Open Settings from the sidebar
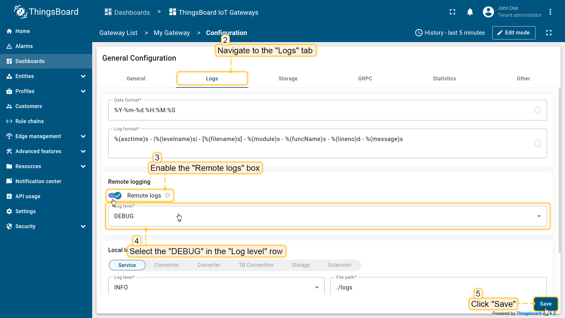 [x=46, y=211]
